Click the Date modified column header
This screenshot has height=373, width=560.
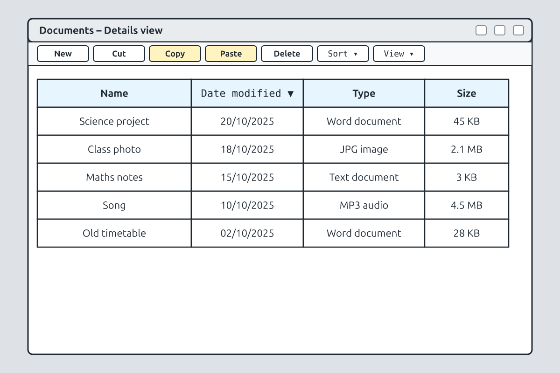point(247,93)
